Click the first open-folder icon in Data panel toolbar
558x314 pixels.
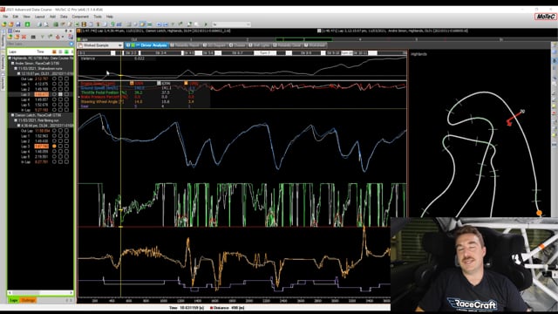pyautogui.click(x=10, y=37)
